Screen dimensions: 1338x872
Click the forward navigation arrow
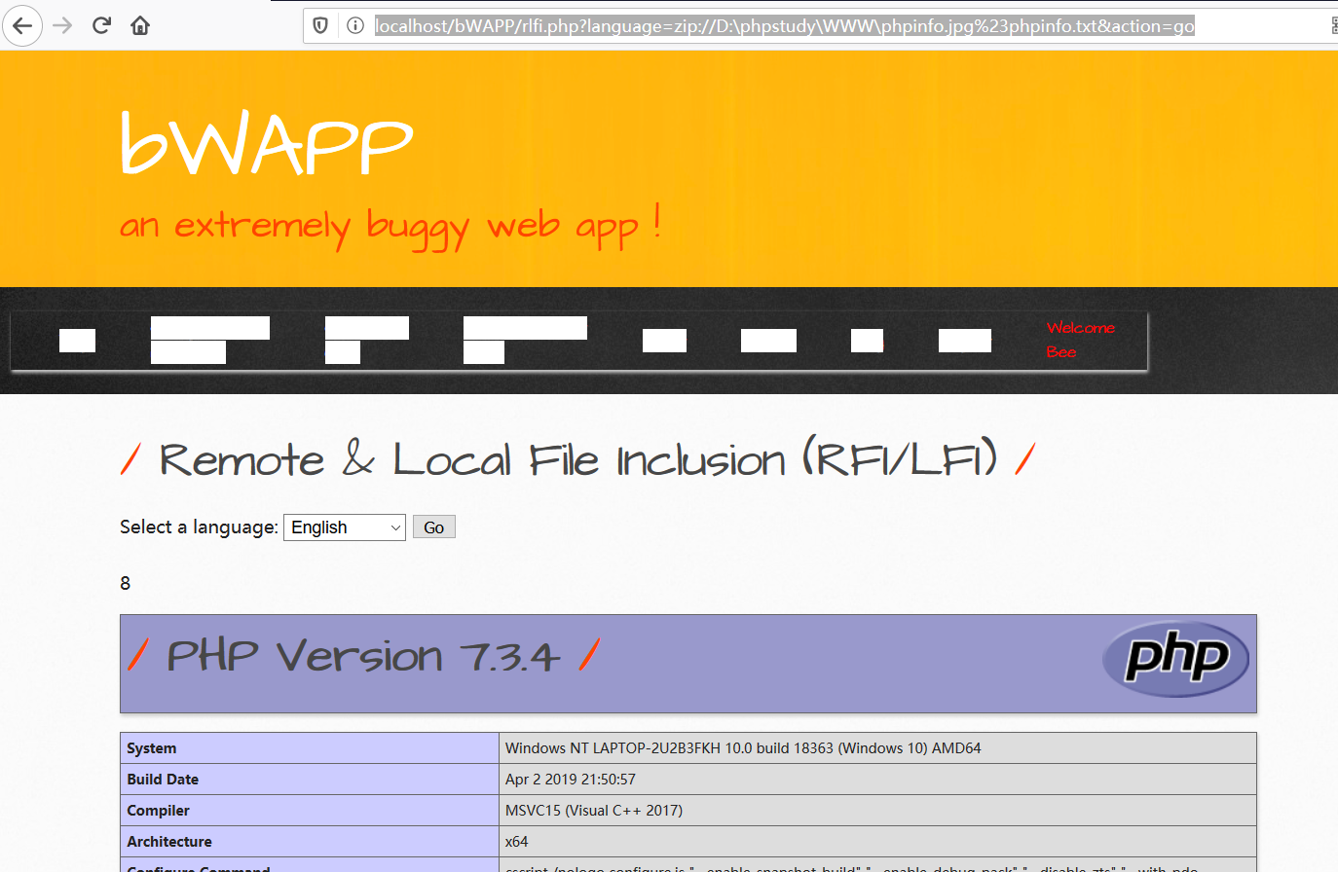click(x=63, y=25)
